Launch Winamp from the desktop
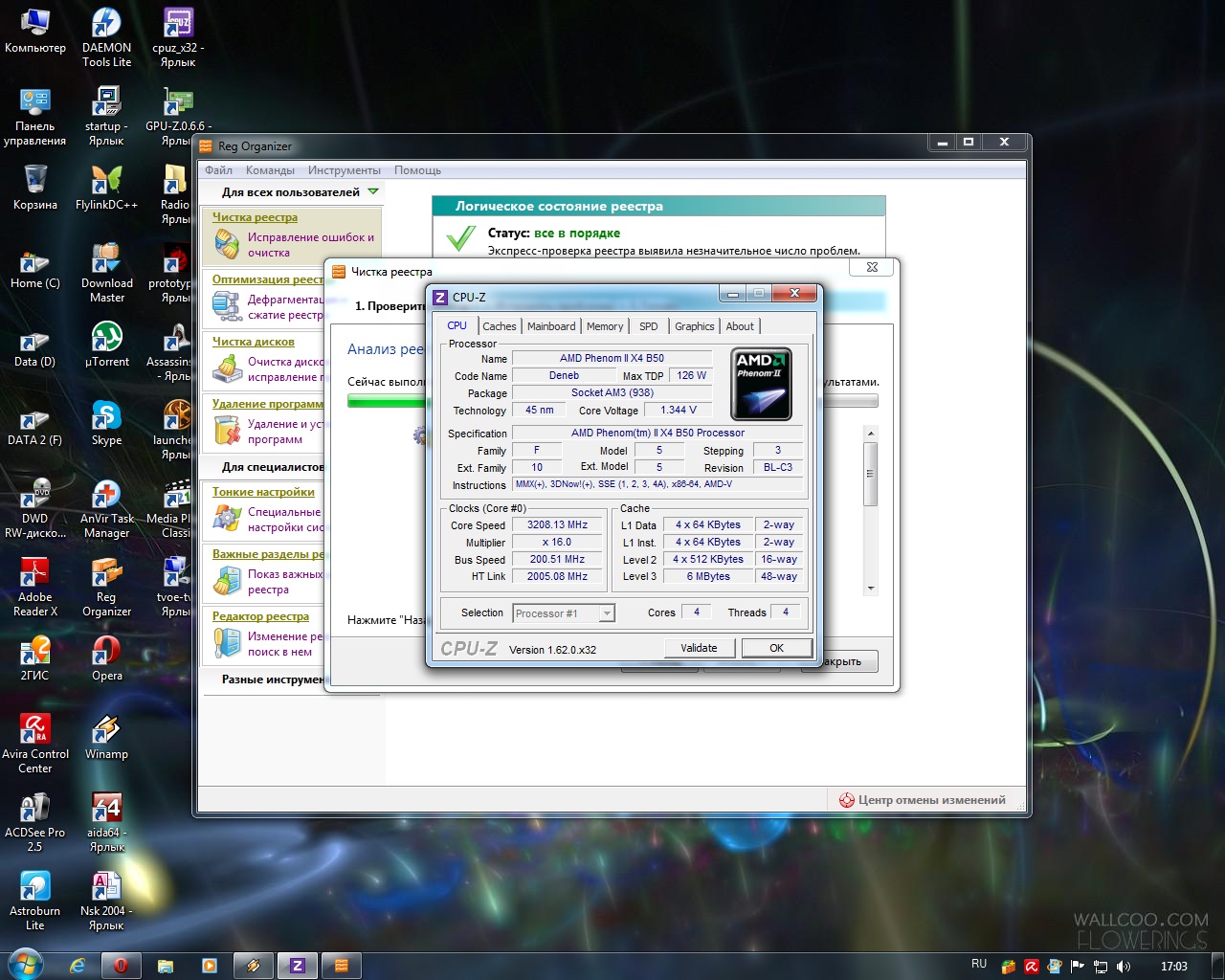The image size is (1225, 980). point(106,730)
